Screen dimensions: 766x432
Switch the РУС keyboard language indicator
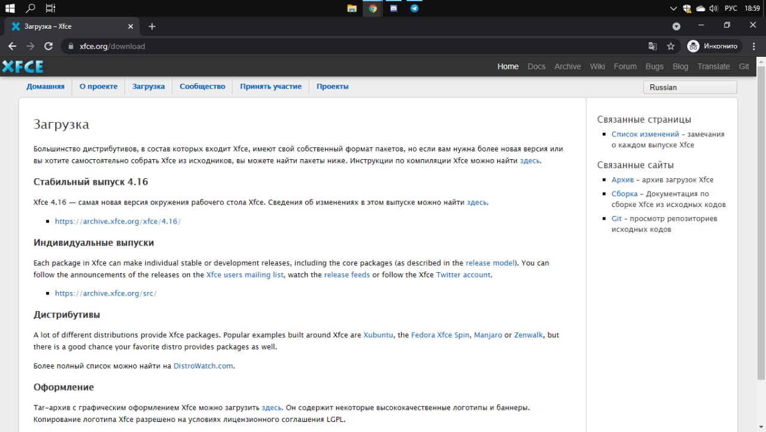point(731,8)
